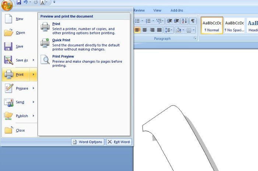
Task: Select Save As in the Office menu
Action: point(16,60)
